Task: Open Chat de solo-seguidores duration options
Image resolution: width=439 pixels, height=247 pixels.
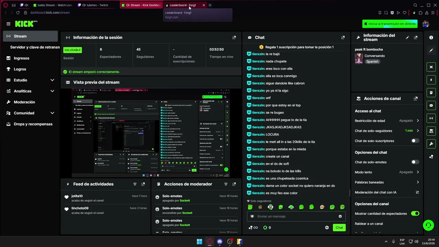Action: 387,131
